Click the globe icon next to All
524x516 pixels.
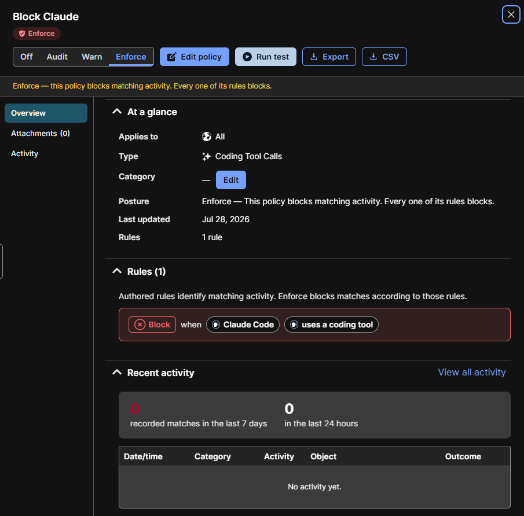[207, 137]
